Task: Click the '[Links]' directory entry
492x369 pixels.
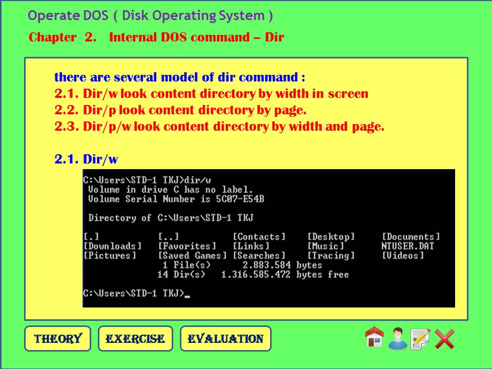Action: (251, 246)
